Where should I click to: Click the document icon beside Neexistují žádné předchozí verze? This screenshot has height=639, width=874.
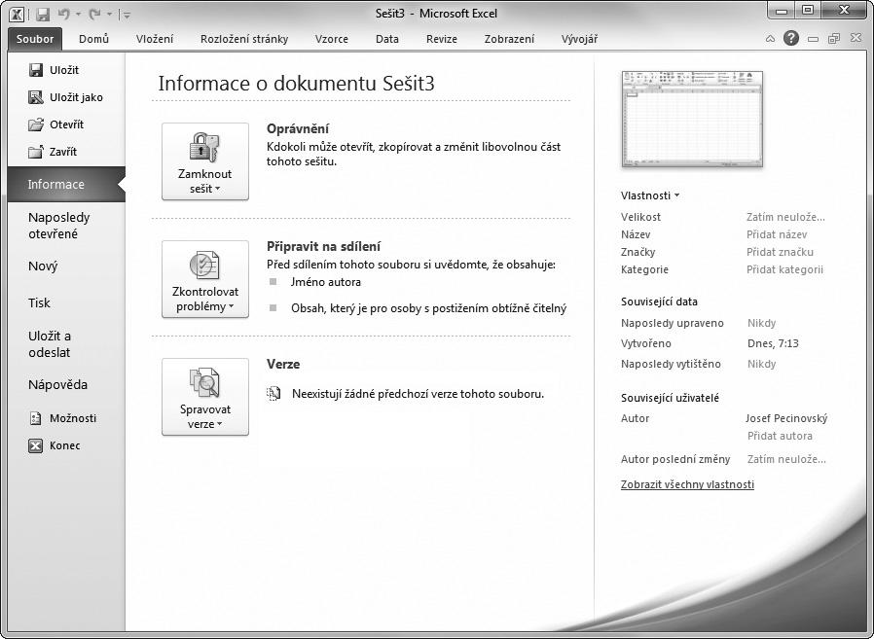[273, 394]
